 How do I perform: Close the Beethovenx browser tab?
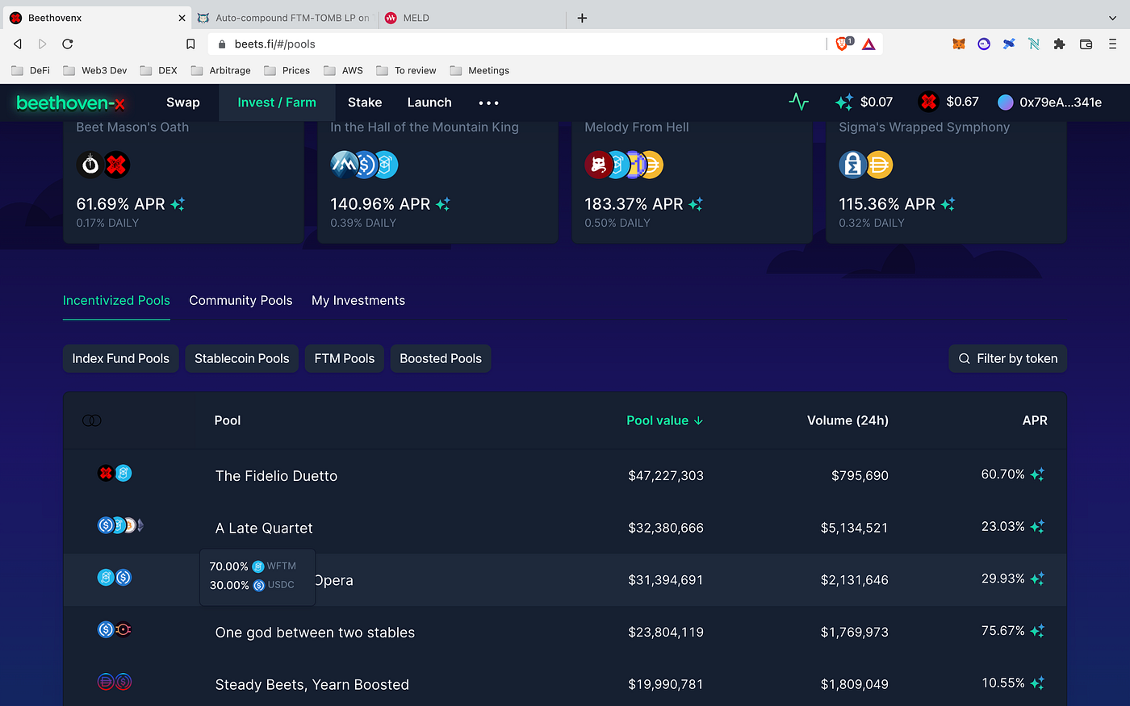click(182, 18)
